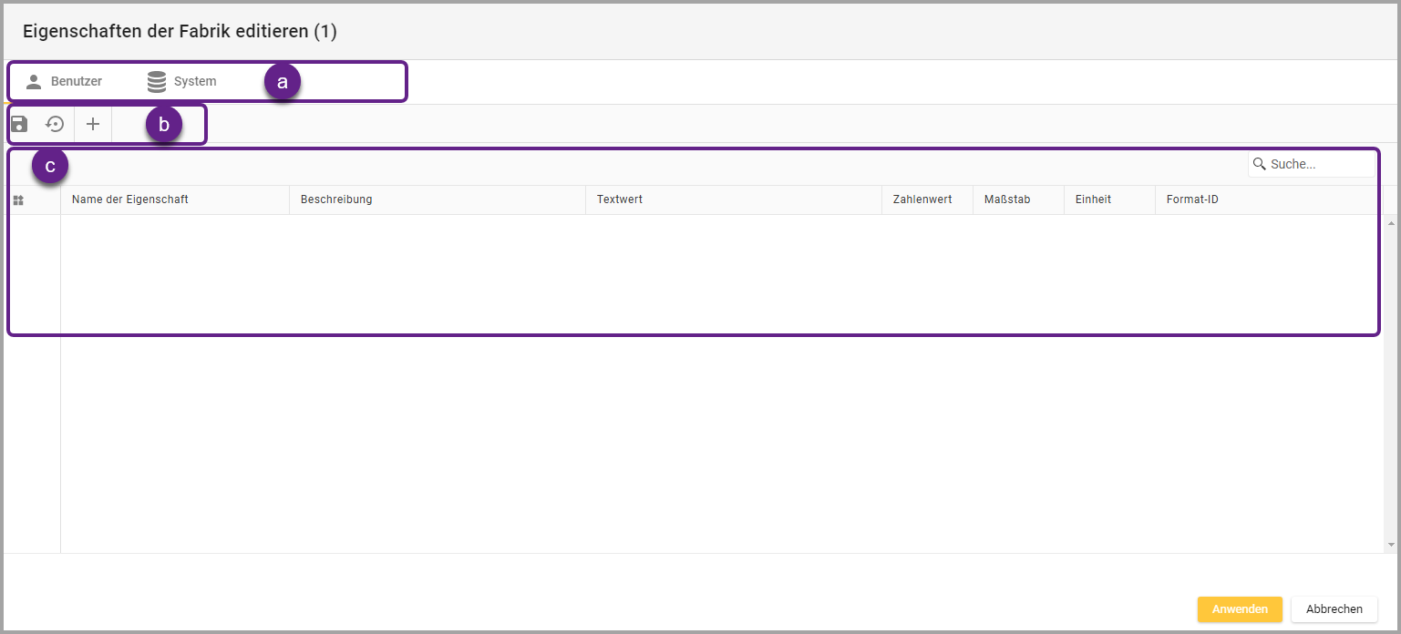Click the save disk icon in toolbar
Image resolution: width=1401 pixels, height=634 pixels.
point(19,124)
